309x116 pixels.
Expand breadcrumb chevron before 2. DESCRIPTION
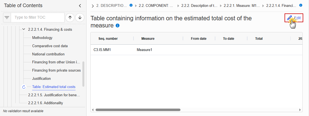pos(93,5)
